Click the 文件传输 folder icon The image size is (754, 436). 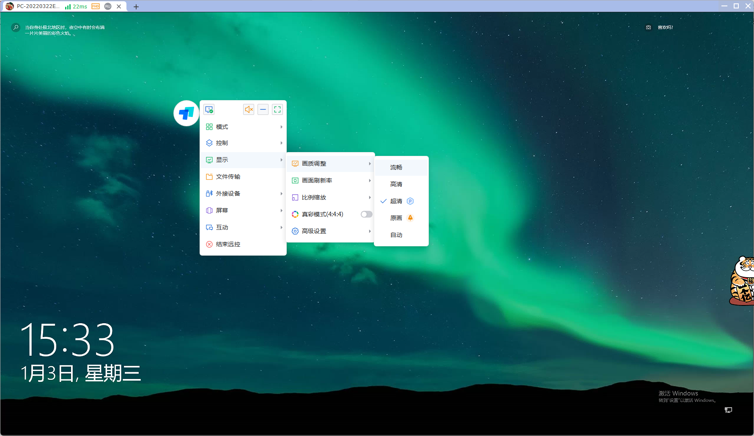209,177
